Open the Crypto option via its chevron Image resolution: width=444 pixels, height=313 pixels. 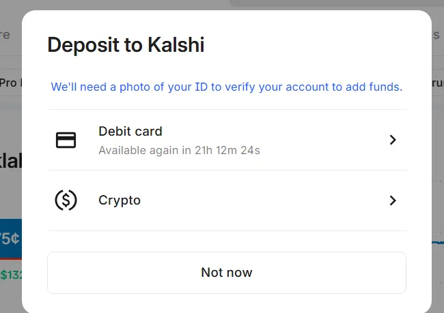click(393, 200)
